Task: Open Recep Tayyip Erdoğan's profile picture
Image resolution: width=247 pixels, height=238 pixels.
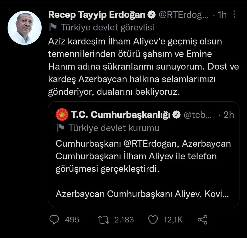Action: pos(25,28)
